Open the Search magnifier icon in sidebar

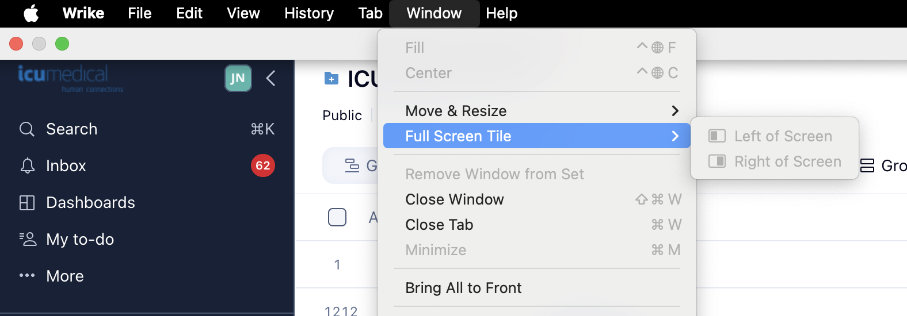(x=27, y=129)
